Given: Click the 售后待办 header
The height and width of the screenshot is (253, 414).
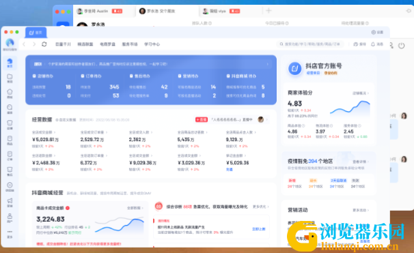Looking at the screenshot, I should (139, 76).
